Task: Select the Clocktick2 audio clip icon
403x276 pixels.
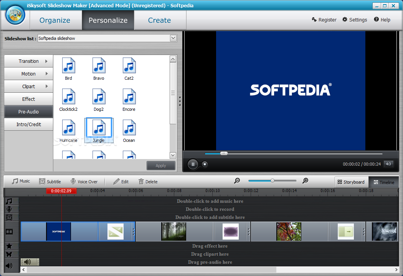Action: 68,97
